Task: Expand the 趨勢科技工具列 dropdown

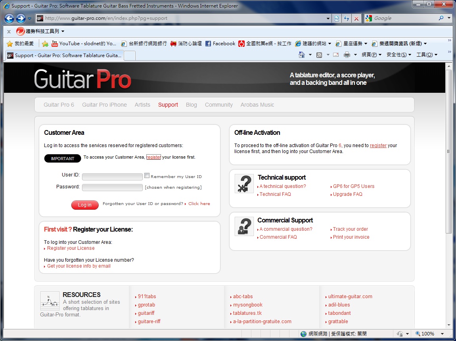Action: tap(63, 31)
